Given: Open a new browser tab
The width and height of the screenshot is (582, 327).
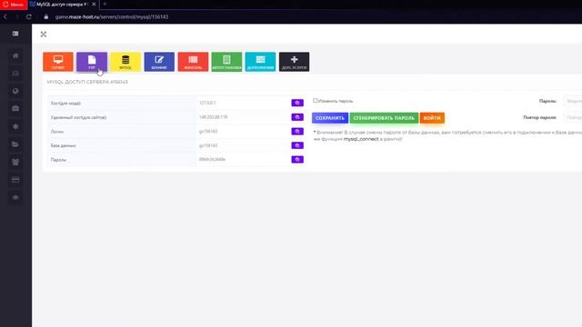Looking at the screenshot, I should click(105, 4).
